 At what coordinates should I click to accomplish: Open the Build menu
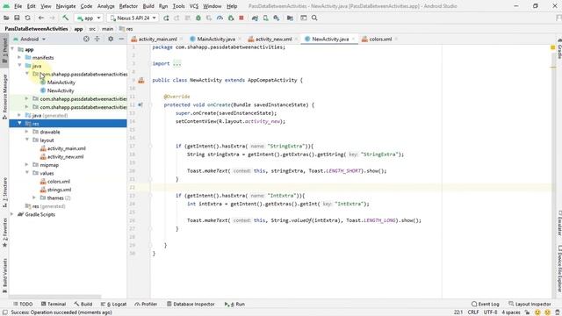click(x=148, y=6)
